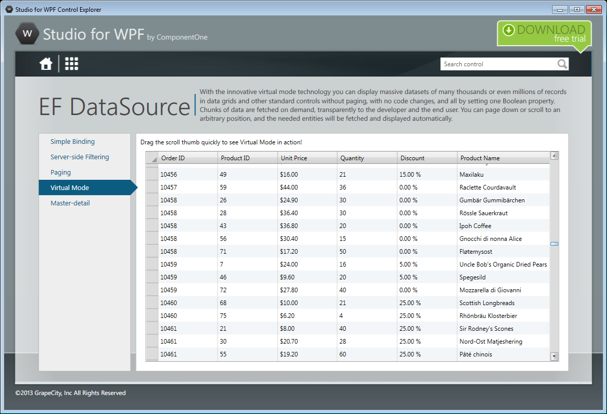Open the controls grid view icon
607x414 pixels.
pyautogui.click(x=72, y=64)
